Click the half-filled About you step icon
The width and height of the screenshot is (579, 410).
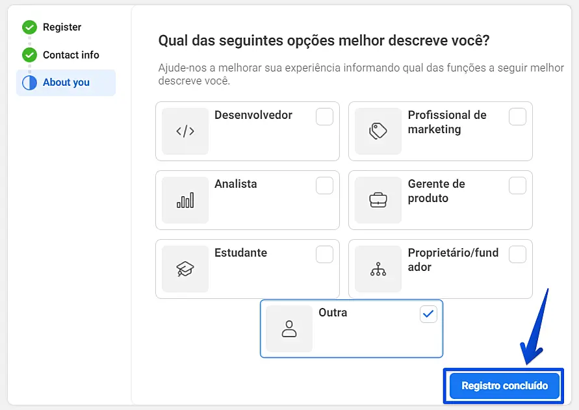pyautogui.click(x=29, y=83)
